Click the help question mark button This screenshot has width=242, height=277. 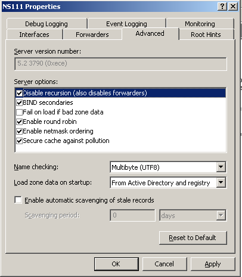pyautogui.click(x=222, y=7)
